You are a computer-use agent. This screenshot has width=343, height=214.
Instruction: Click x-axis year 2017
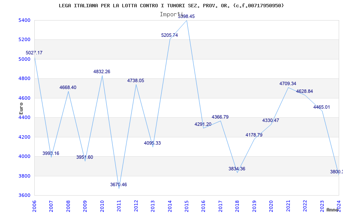click(x=220, y=206)
